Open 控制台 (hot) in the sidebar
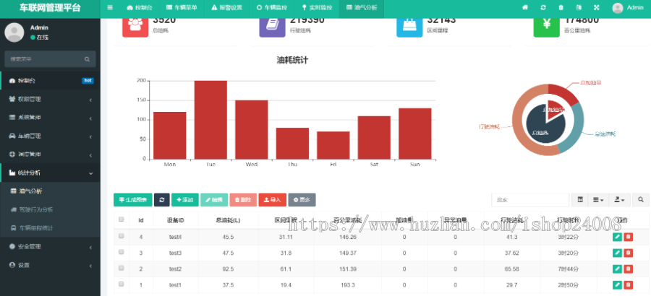 tap(50, 81)
